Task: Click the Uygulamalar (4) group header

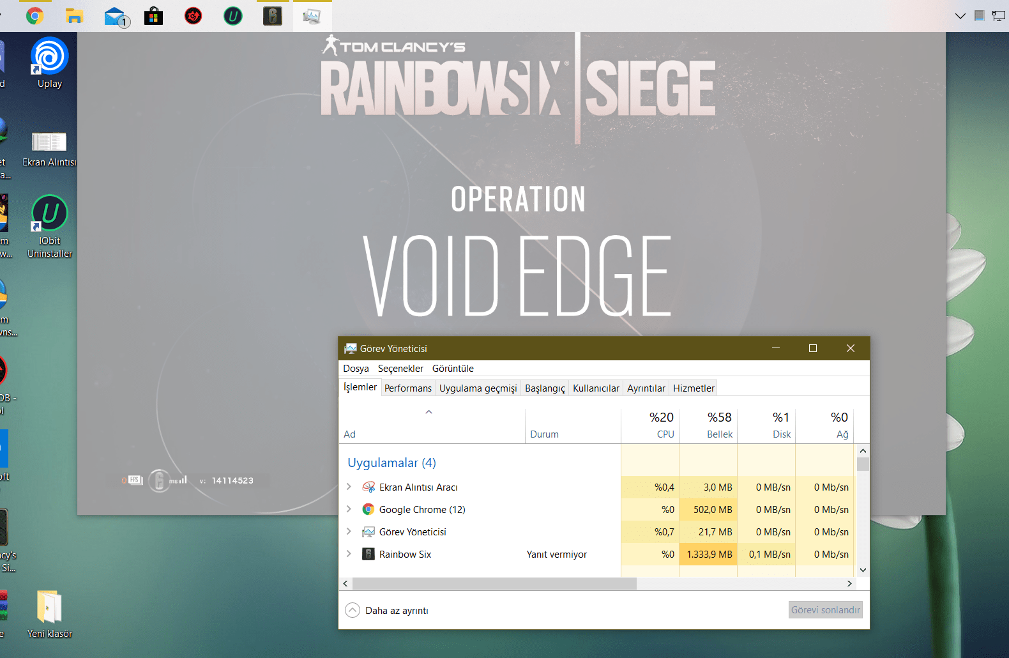Action: point(391,463)
